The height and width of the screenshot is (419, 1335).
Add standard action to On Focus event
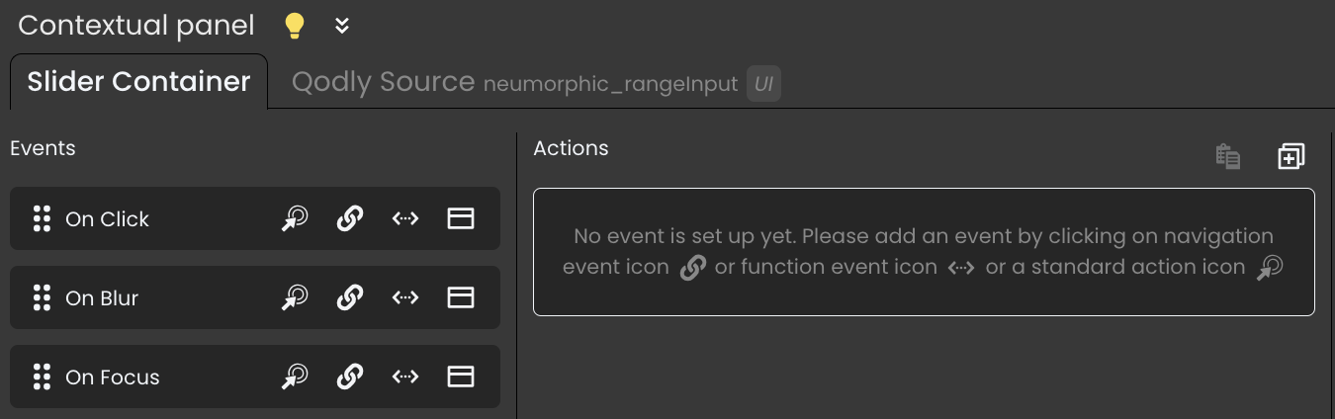click(x=294, y=377)
